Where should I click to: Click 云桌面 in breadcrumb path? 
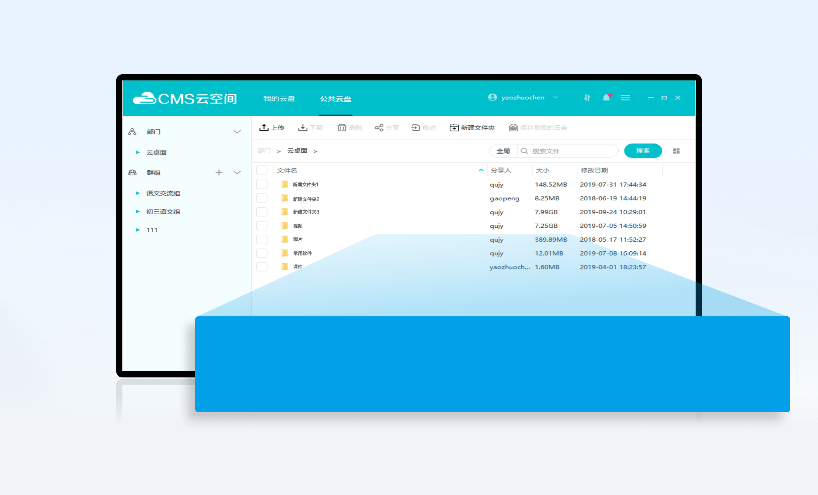(x=297, y=151)
